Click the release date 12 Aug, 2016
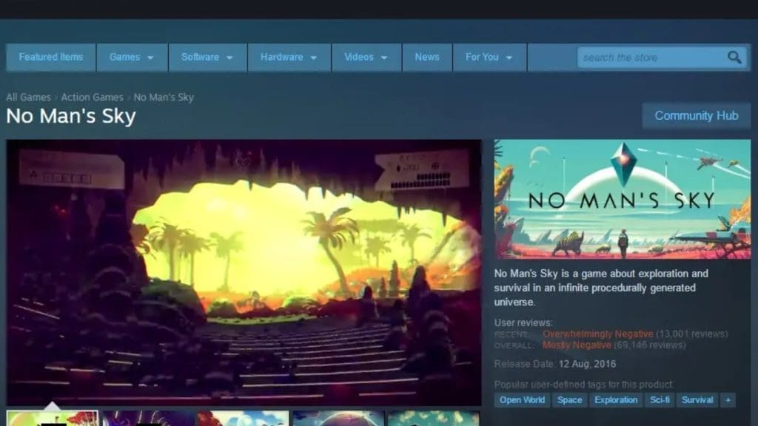This screenshot has width=758, height=426. pos(587,364)
